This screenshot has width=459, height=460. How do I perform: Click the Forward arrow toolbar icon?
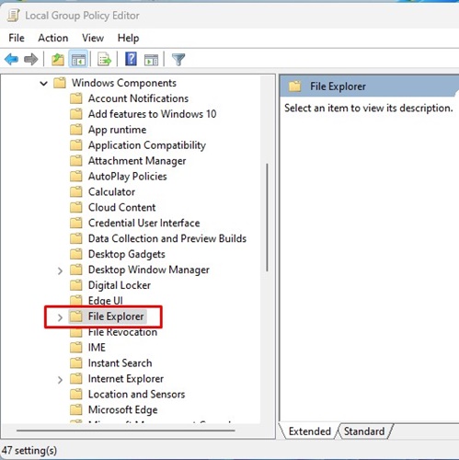click(31, 59)
